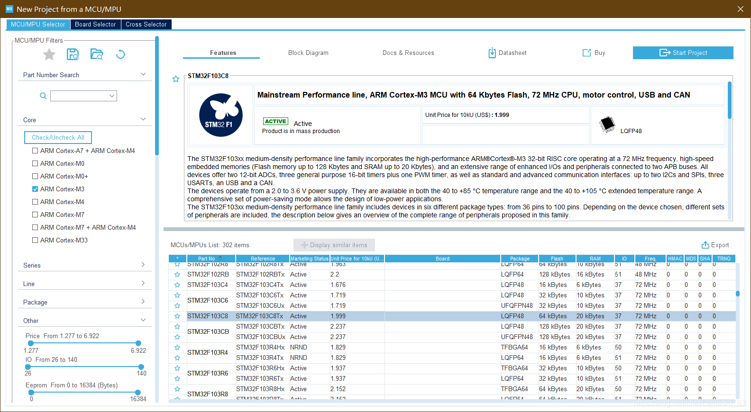751x412 pixels.
Task: Star the STM32F103R8Hx row
Action: coord(177,389)
